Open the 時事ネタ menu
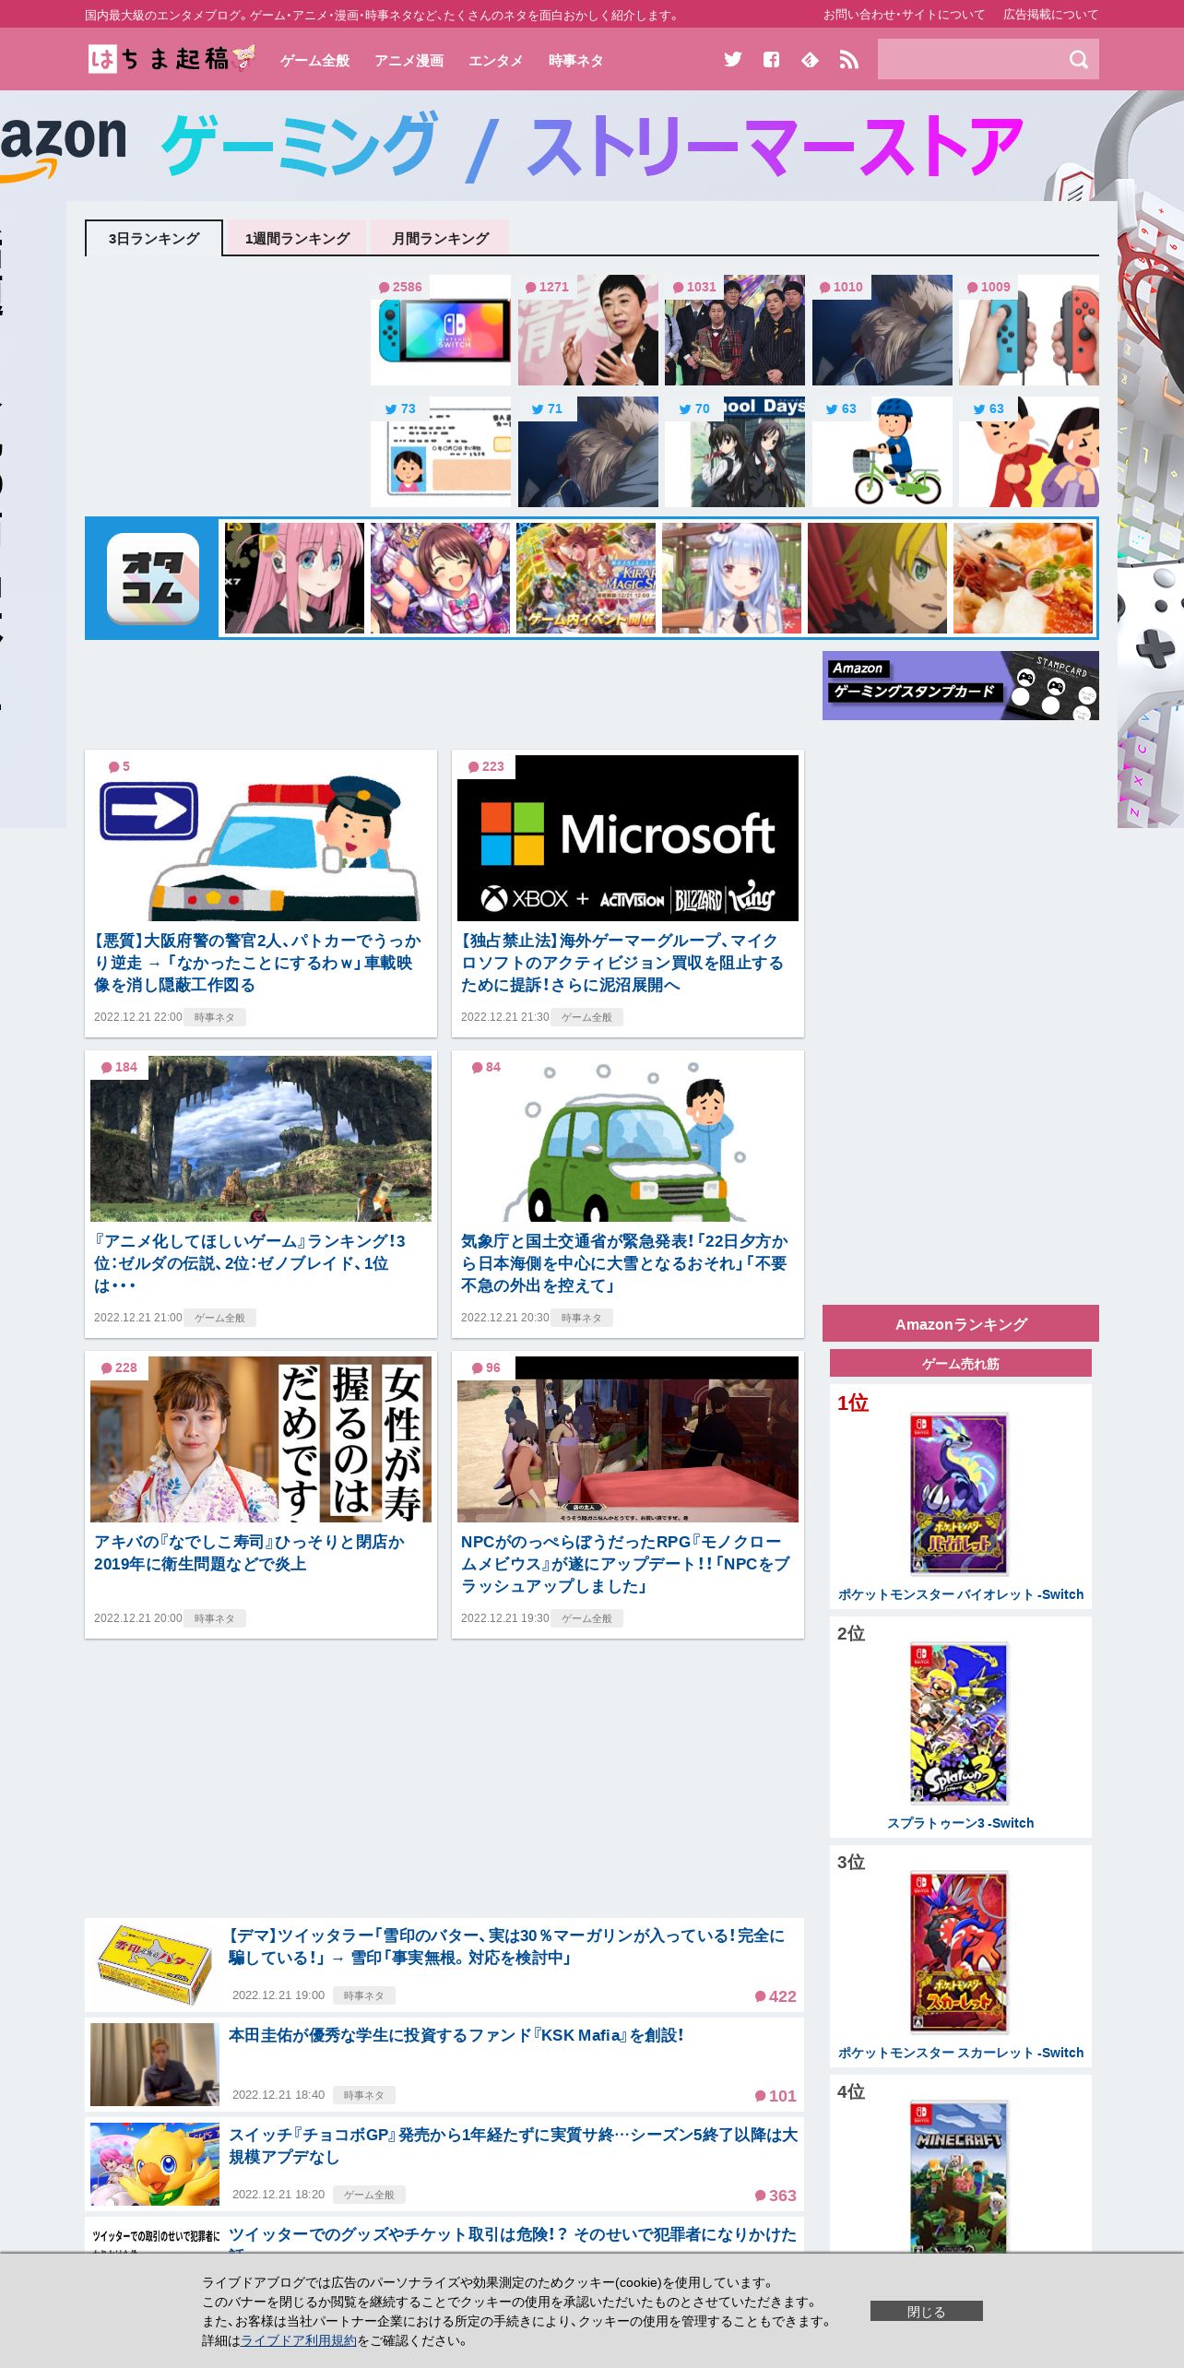Image resolution: width=1184 pixels, height=2368 pixels. point(575,61)
